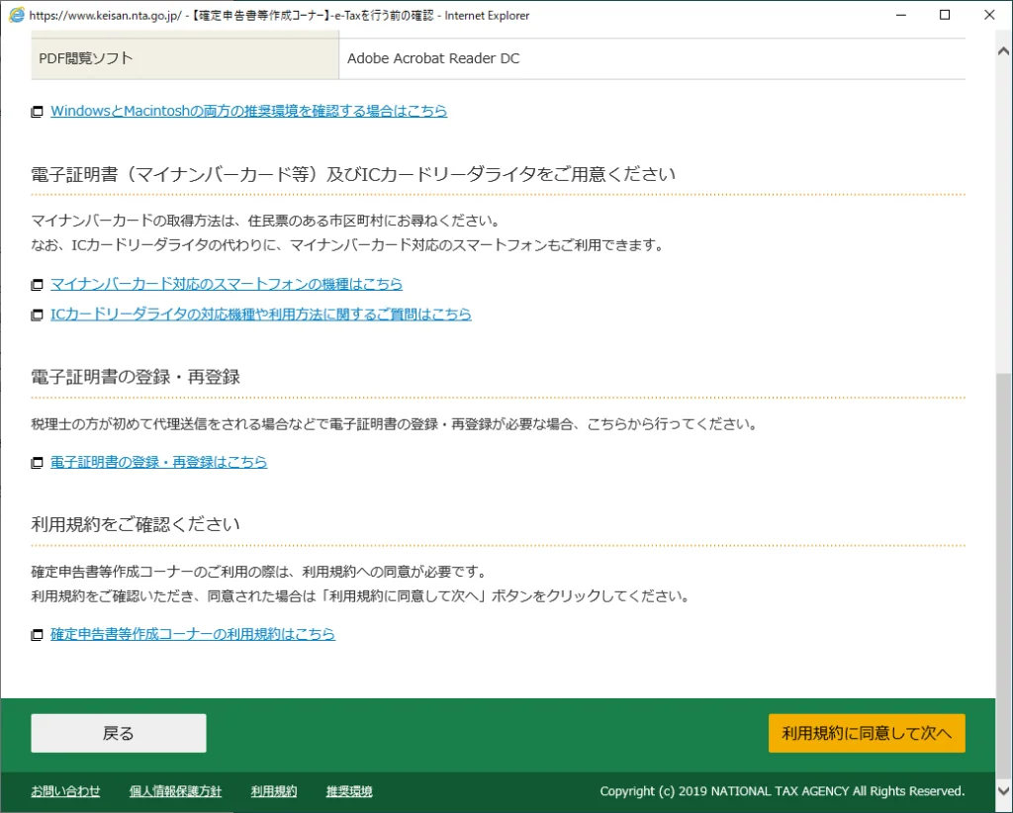1013x813 pixels.
Task: Click new-window icon beside ICカードリーダライタの対応機種 link
Action: click(38, 316)
